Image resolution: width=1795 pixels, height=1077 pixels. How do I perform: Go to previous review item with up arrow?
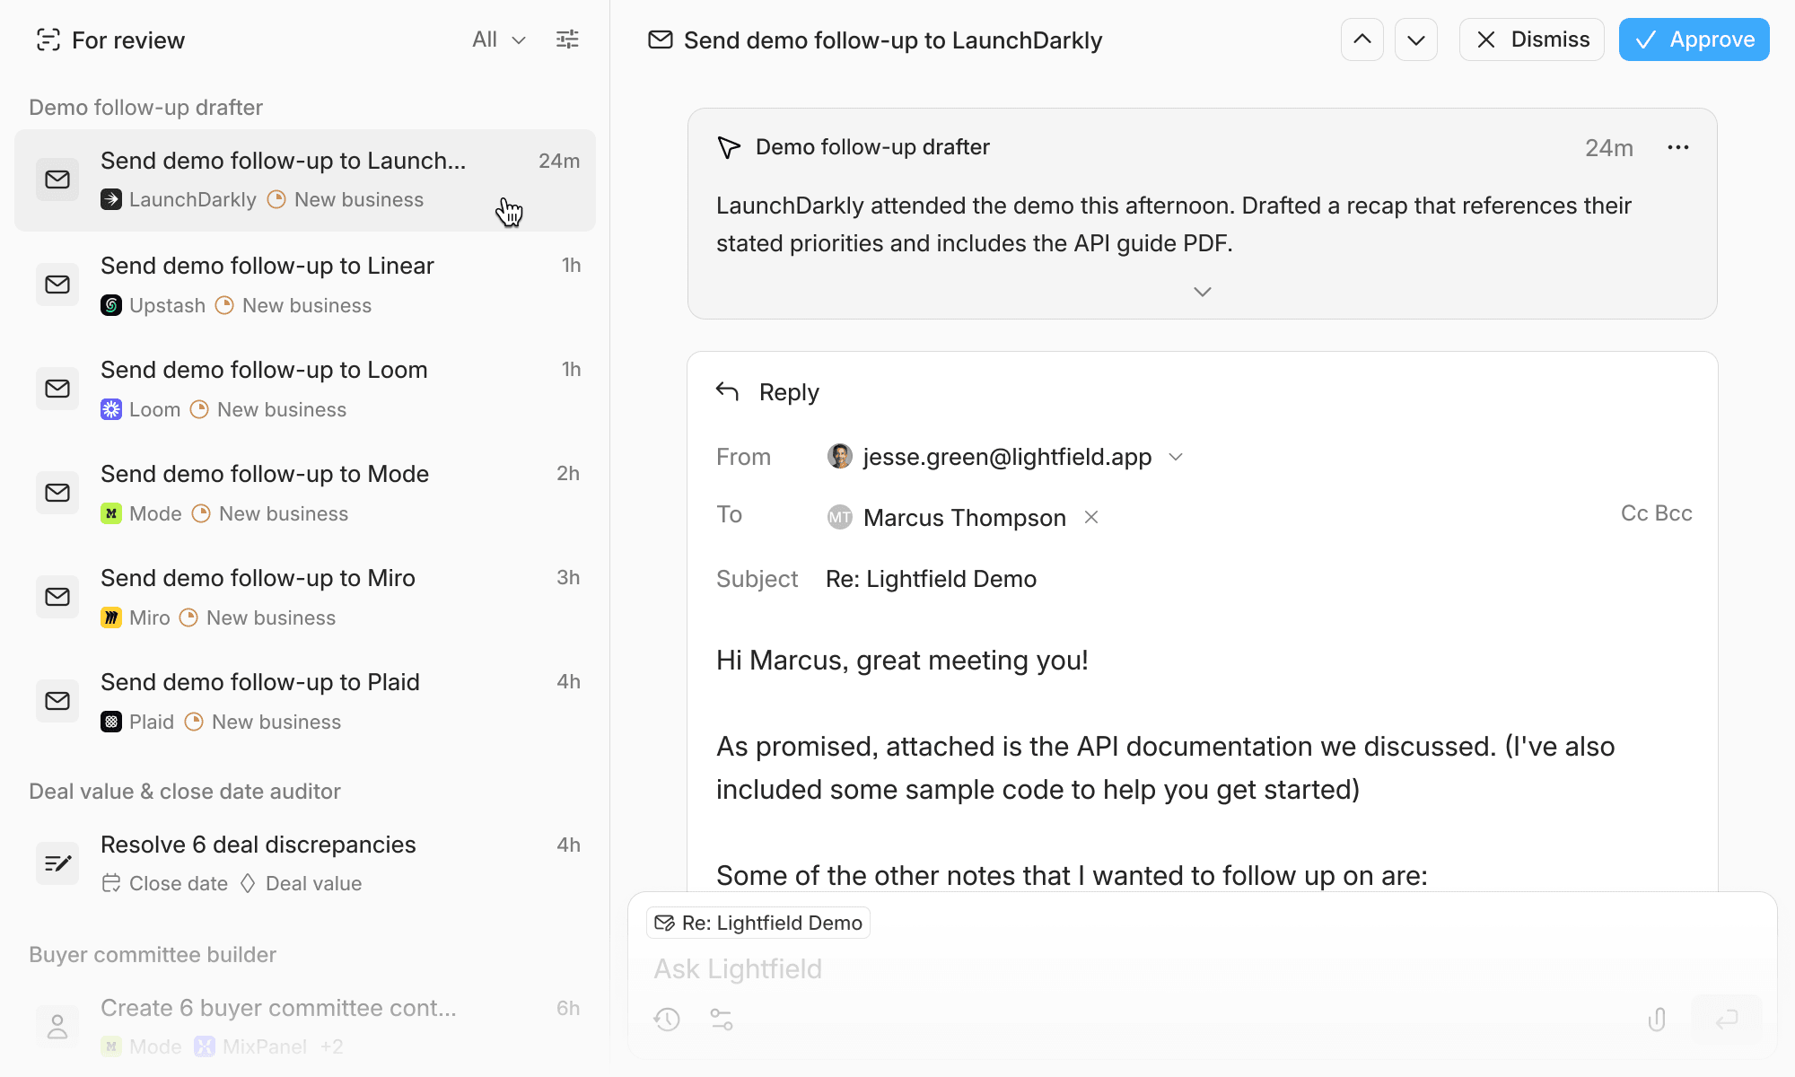click(x=1362, y=39)
